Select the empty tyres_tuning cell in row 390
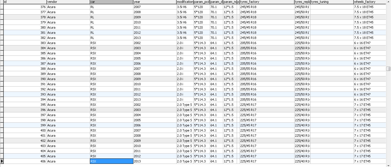 tap(332, 79)
